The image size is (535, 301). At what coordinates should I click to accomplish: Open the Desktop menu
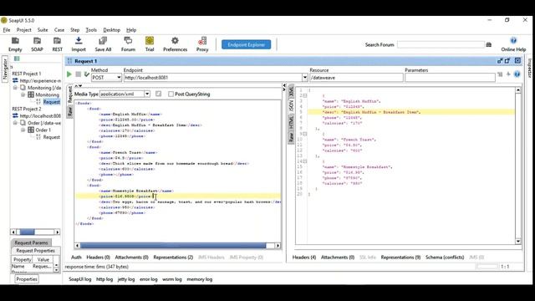pyautogui.click(x=111, y=30)
